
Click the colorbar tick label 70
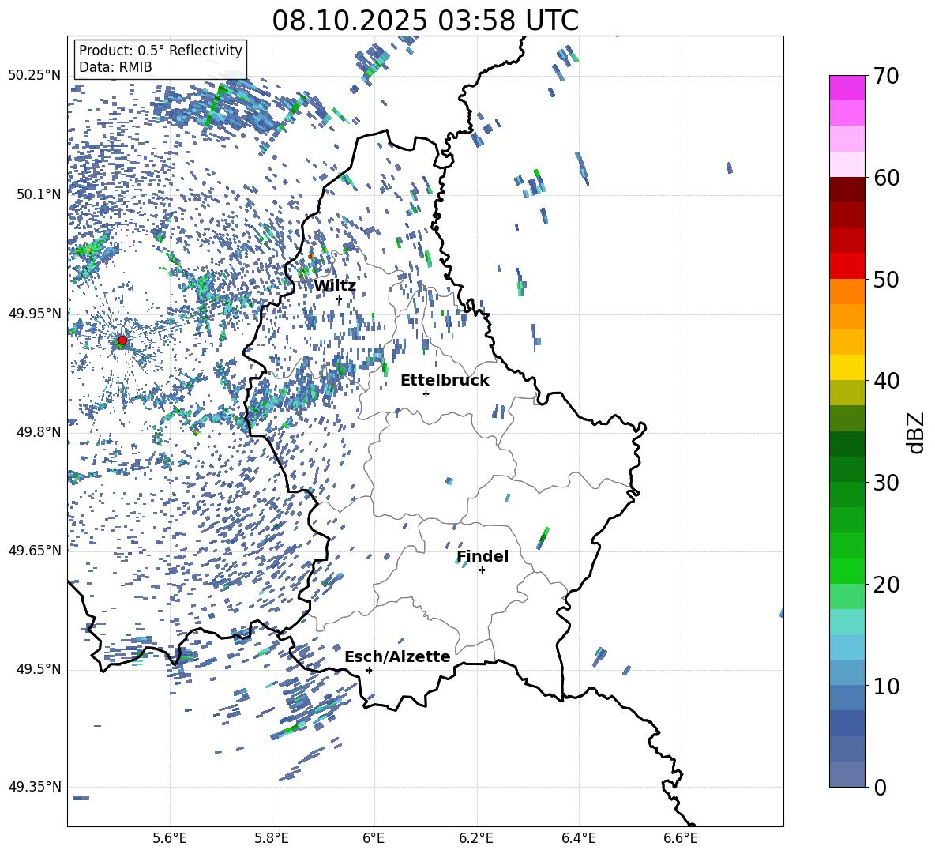(x=888, y=77)
